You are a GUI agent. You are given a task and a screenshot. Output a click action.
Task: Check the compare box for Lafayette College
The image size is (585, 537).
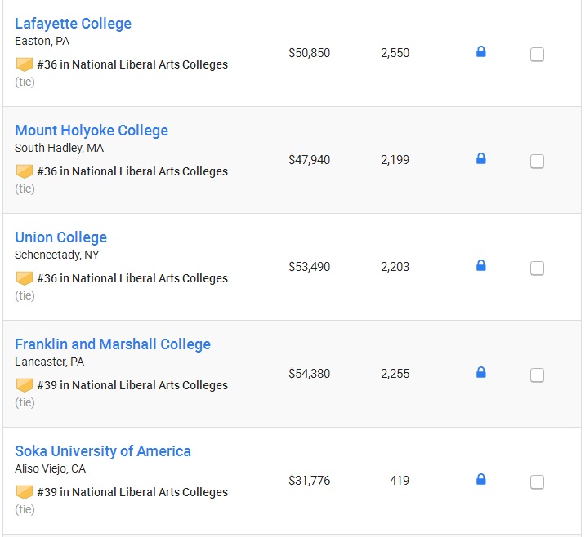coord(537,55)
